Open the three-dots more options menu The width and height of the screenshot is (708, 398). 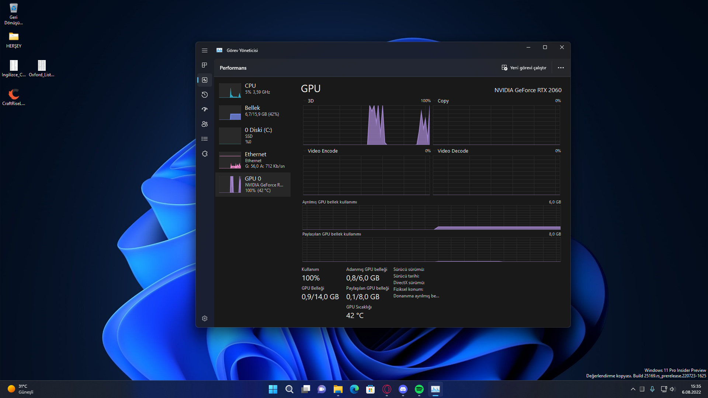(560, 68)
